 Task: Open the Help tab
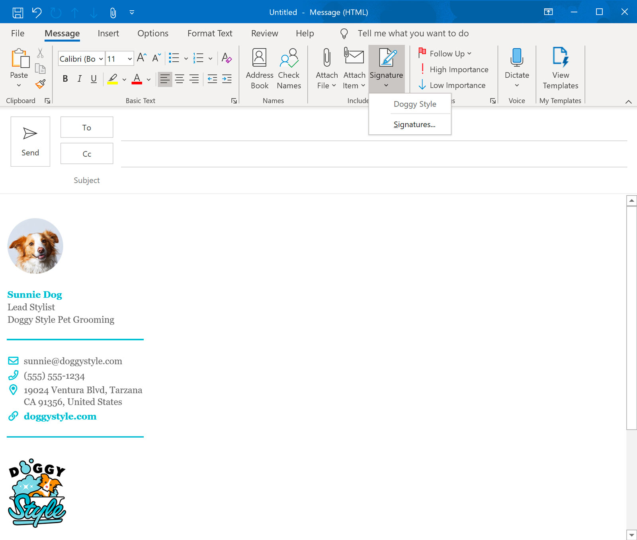(x=305, y=33)
